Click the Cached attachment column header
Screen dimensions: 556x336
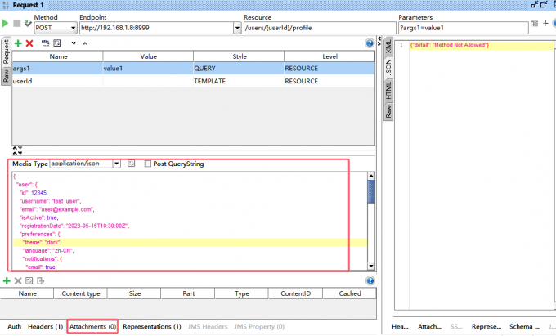coord(350,293)
